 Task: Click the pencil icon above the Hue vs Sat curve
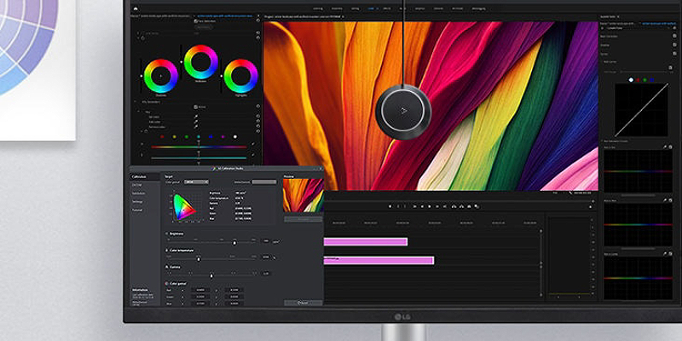664,147
